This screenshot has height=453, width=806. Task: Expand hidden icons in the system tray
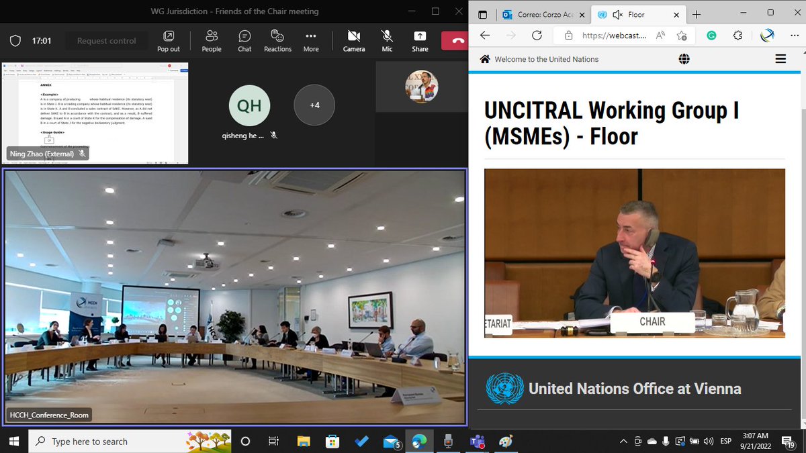click(623, 441)
